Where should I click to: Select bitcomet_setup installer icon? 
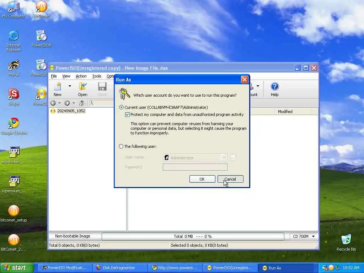(14, 214)
